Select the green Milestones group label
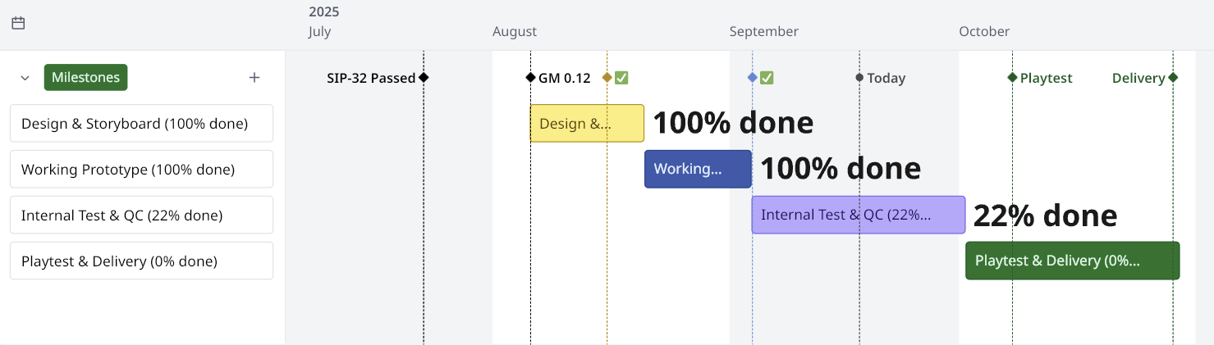The image size is (1214, 345). [85, 78]
